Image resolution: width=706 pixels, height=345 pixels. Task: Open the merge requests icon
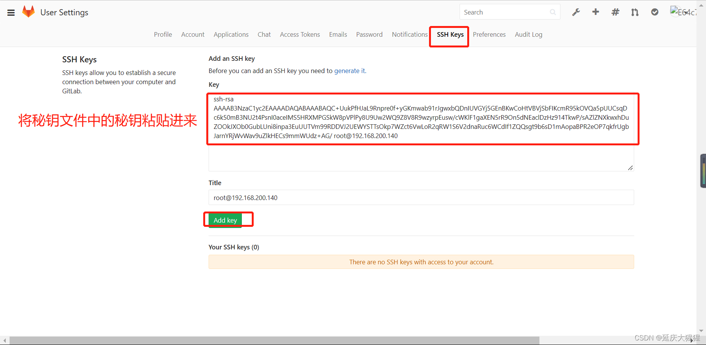pos(635,12)
